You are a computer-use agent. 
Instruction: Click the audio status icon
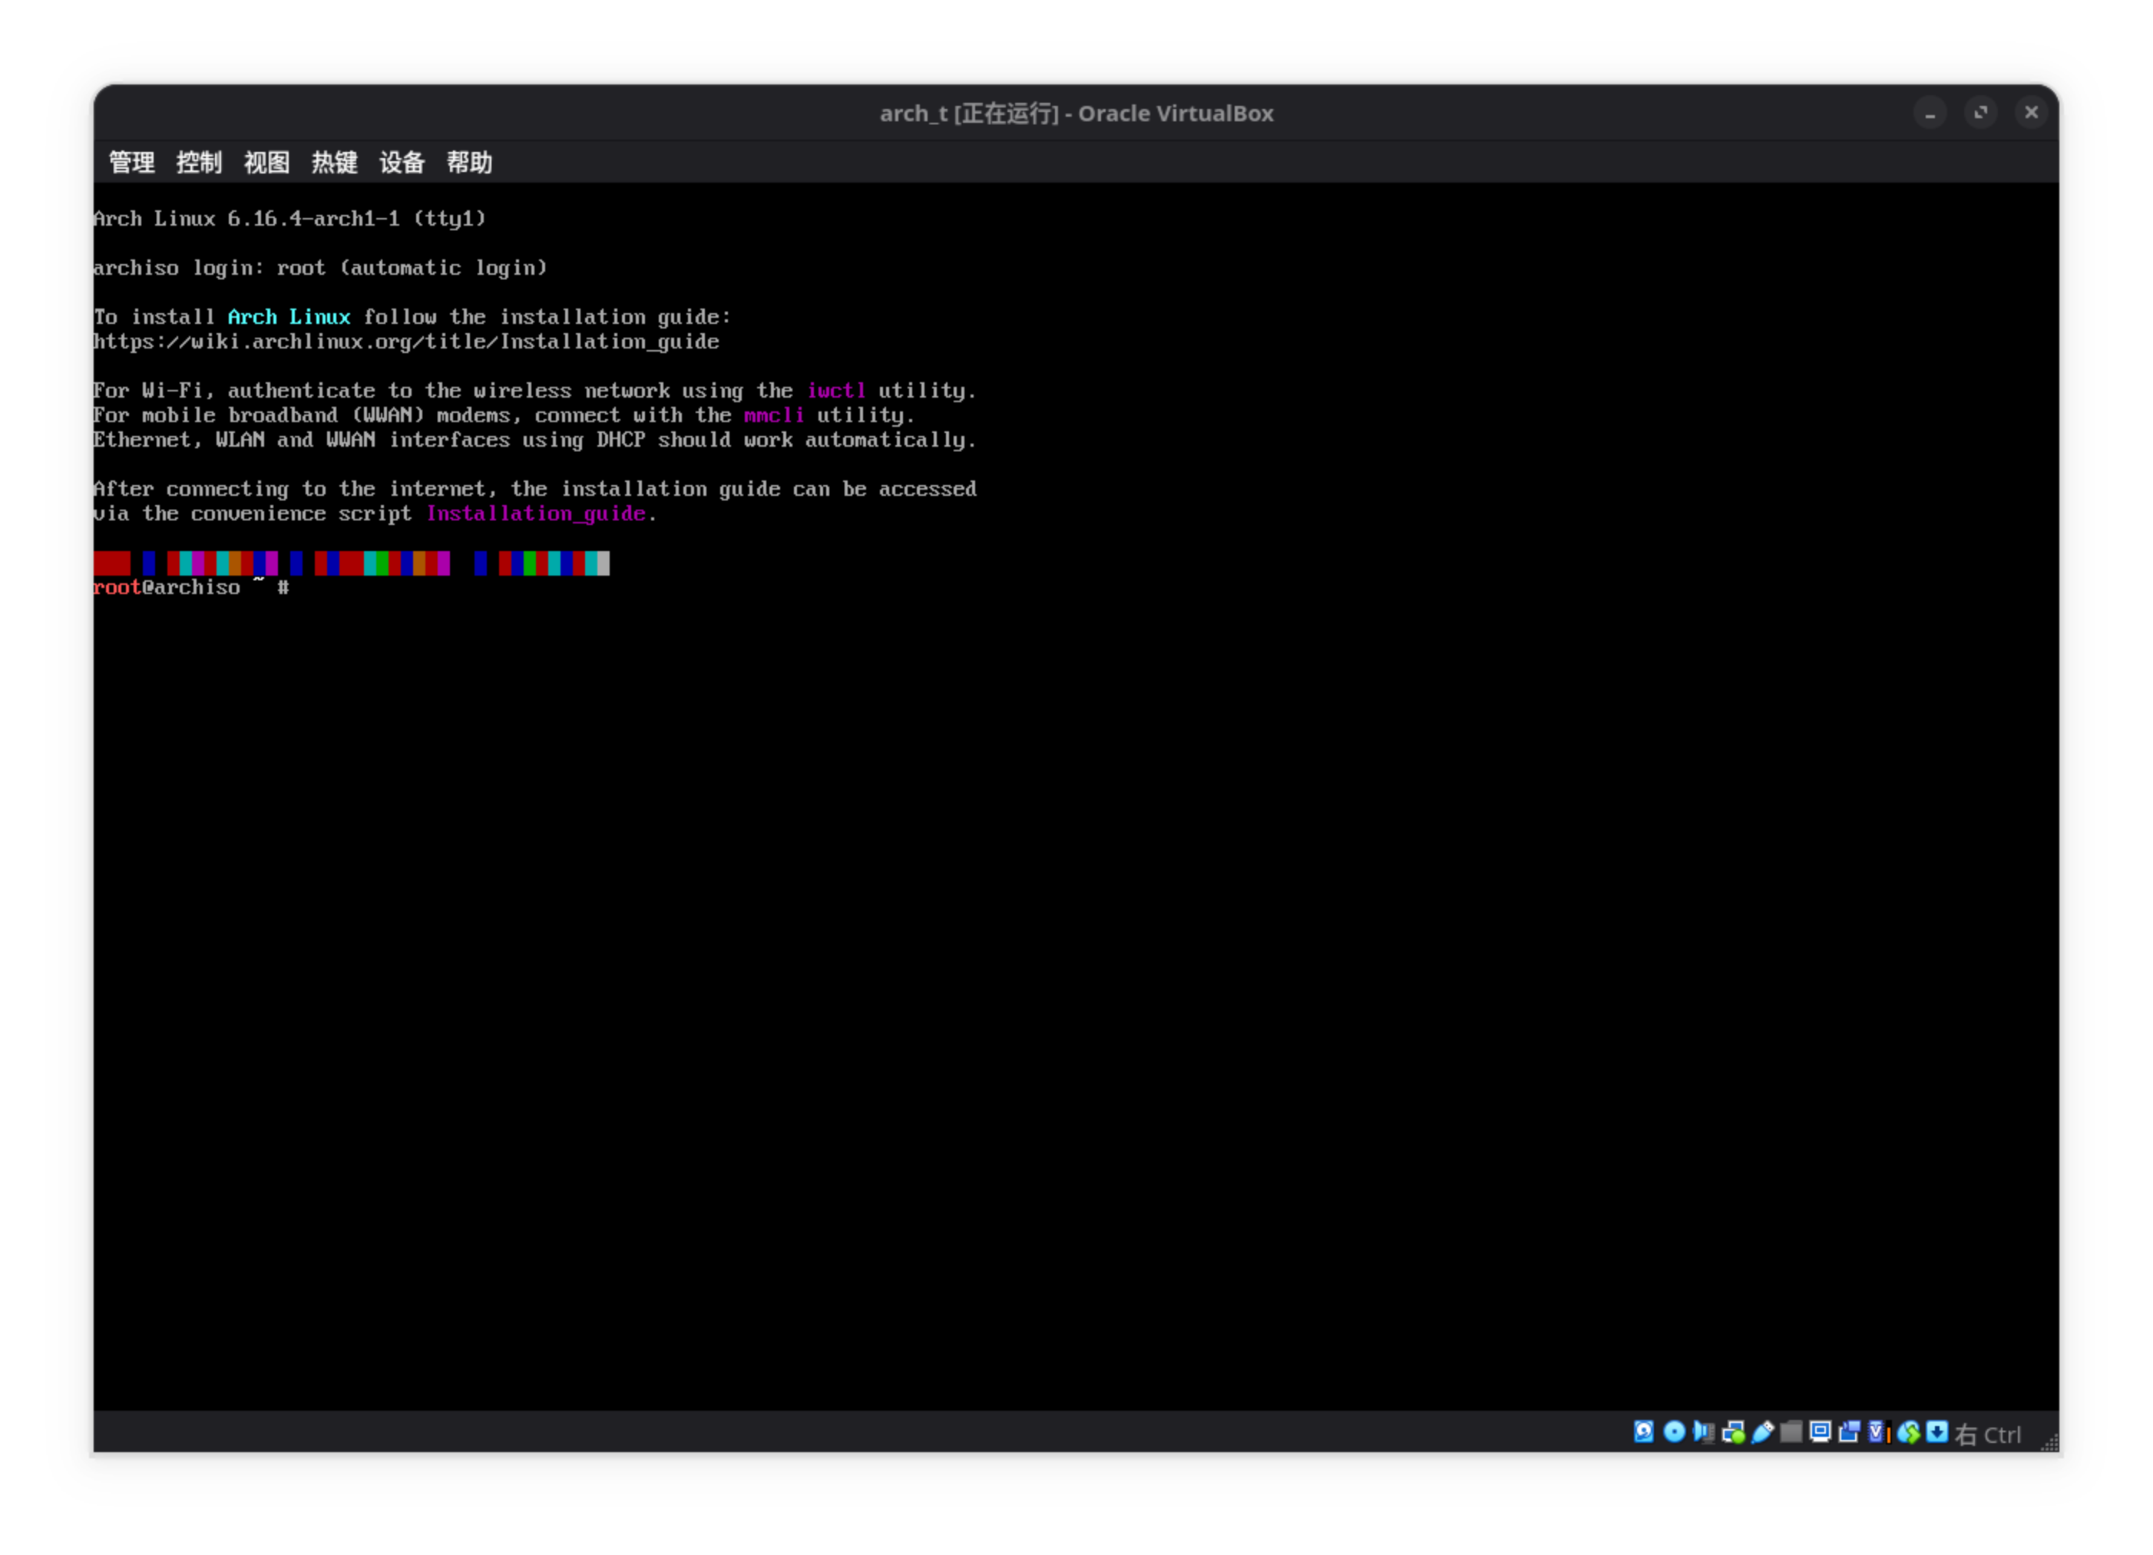point(1704,1433)
